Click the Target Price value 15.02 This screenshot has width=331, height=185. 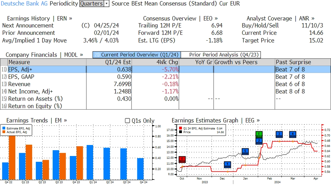pos(316,40)
